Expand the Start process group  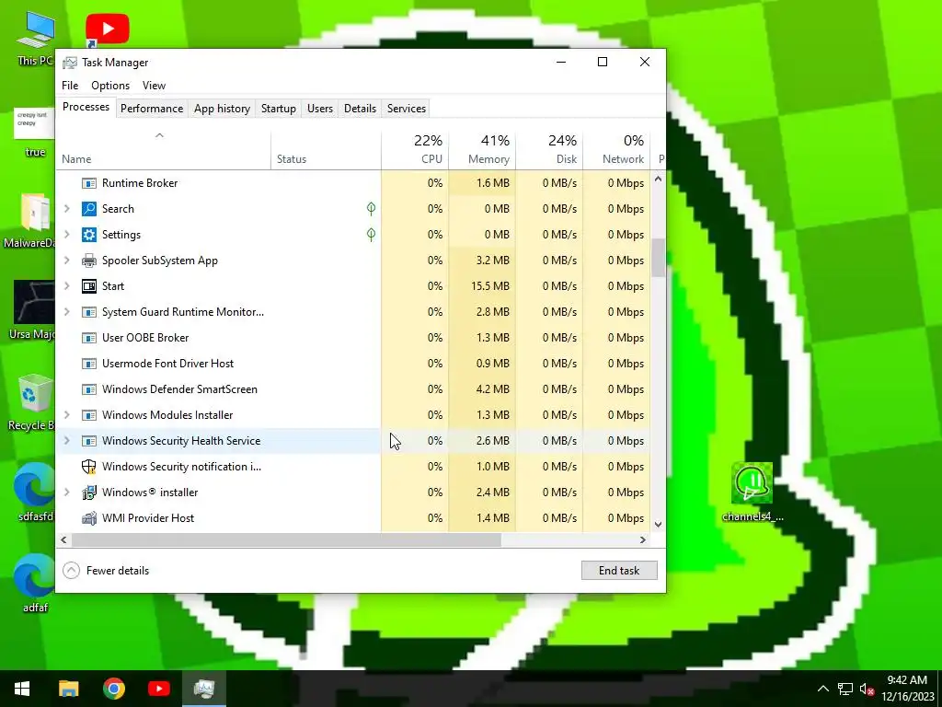point(66,287)
